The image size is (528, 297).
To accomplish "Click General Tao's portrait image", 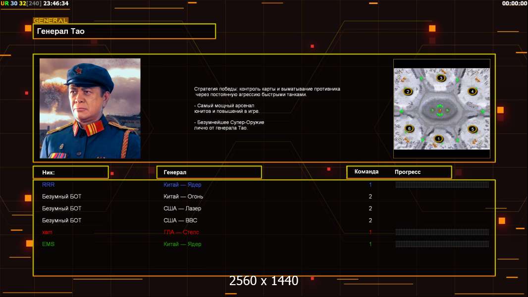I will [x=90, y=108].
